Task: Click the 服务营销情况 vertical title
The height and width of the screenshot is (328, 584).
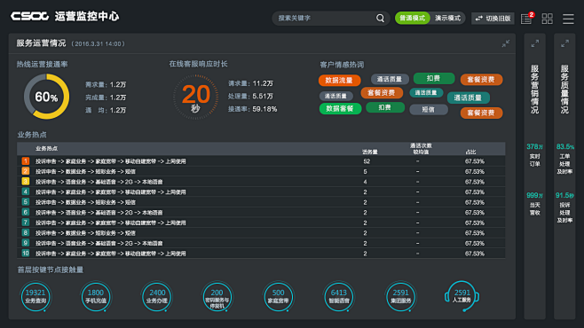Action: (x=535, y=90)
